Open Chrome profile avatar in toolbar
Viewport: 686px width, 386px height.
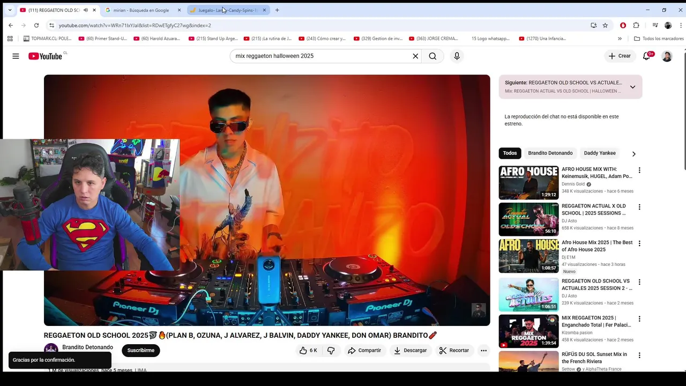[668, 25]
